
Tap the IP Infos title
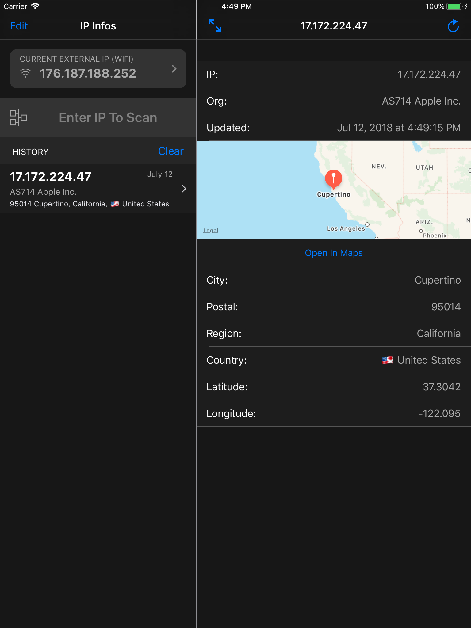coord(98,26)
